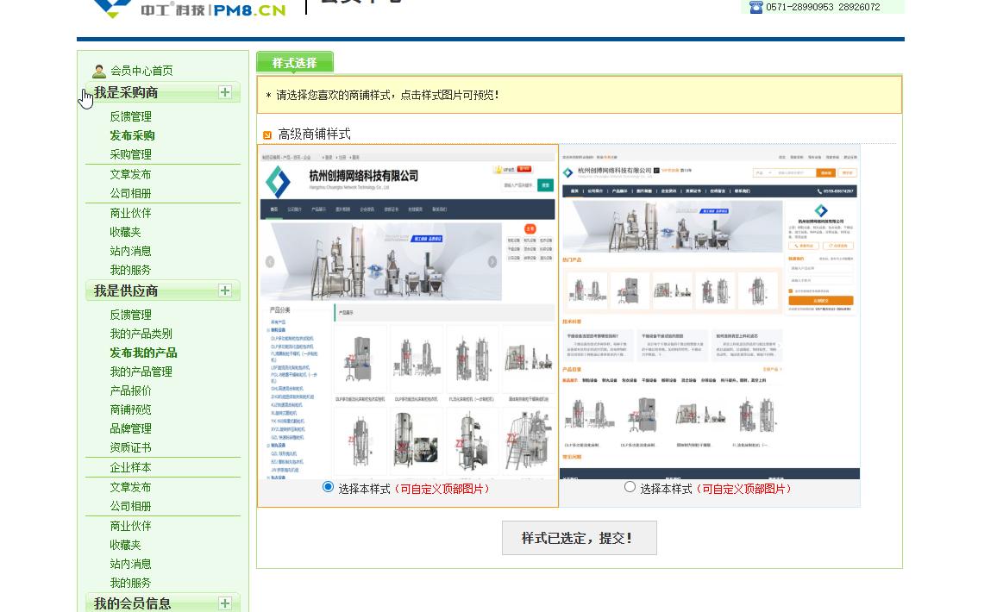Open the 样式选择 tab
Viewport: 1003px width, 612px height.
click(294, 63)
